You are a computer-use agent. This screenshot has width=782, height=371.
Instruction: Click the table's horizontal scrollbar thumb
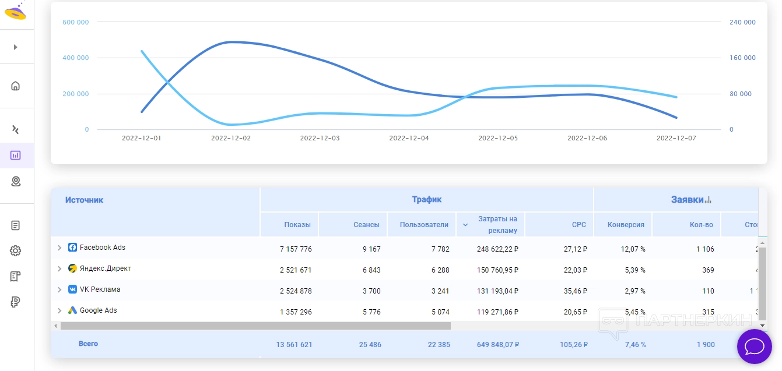(255, 326)
